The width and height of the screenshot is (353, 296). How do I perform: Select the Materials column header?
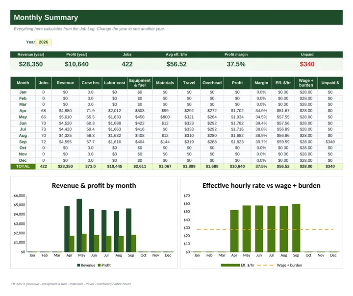pyautogui.click(x=165, y=83)
